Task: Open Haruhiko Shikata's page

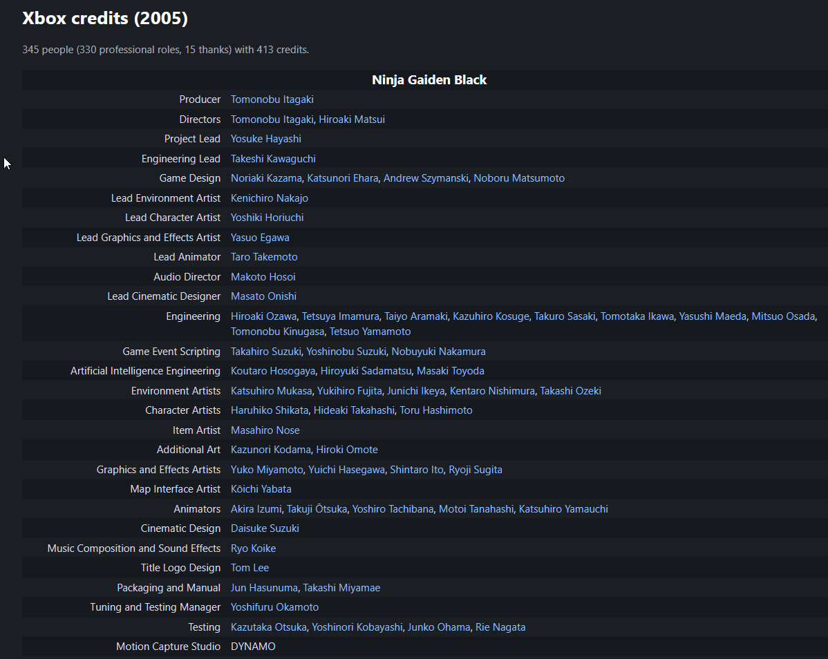Action: click(x=270, y=410)
